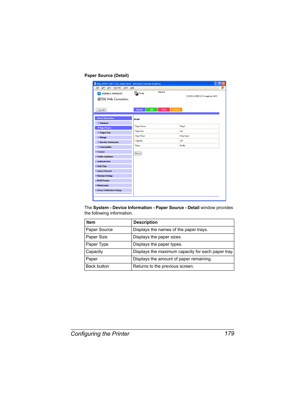The width and height of the screenshot is (291, 412).
Task: Click the 'Back button' cell in document table
Action: pyautogui.click(x=108, y=266)
